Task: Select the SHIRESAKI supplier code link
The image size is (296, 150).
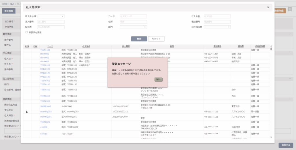Action: click(46, 106)
